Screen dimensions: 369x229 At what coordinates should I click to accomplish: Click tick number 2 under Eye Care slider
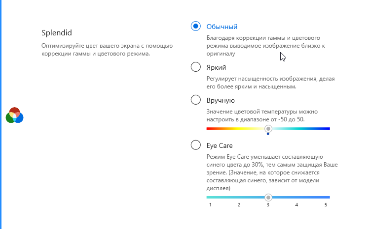[x=239, y=204]
